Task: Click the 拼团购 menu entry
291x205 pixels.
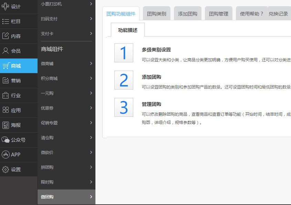Action: [x=47, y=167]
